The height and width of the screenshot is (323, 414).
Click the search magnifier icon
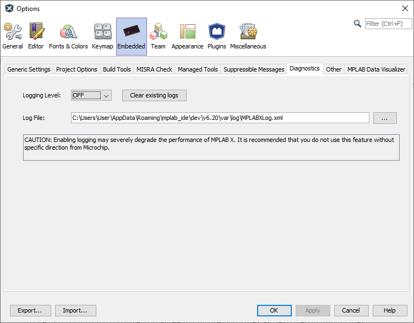[x=357, y=24]
